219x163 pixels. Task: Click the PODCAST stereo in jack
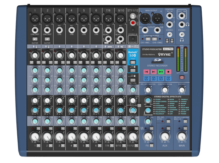coord(133,38)
